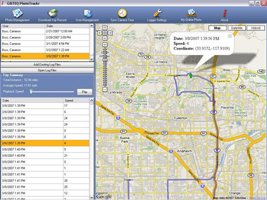Viewport: 267px width, 200px height.
Task: Open My Online Photo
Action: pos(191,15)
